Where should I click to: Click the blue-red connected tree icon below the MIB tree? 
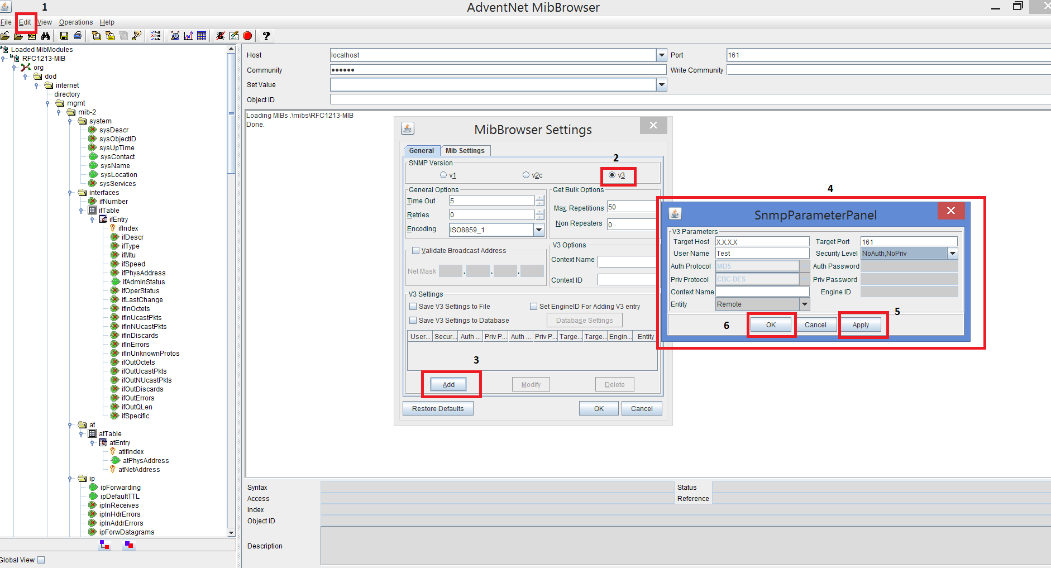coord(104,545)
